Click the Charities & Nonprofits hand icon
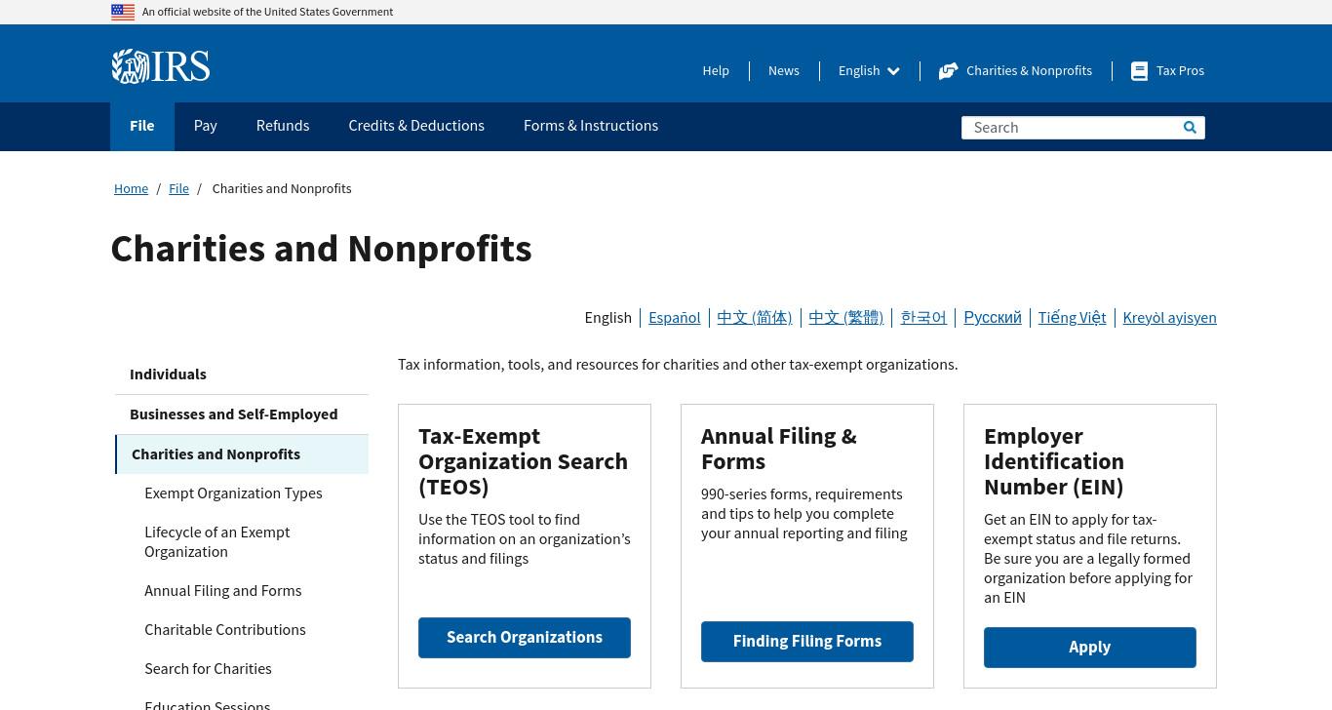Viewport: 1332px width, 710px height. (948, 71)
